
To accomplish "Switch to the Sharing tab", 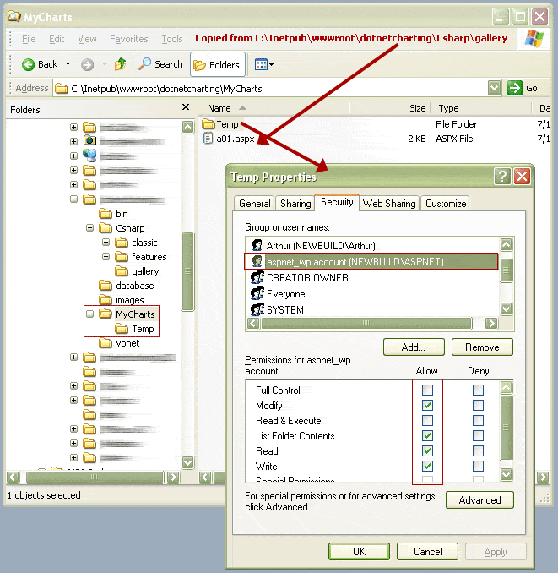I will pos(295,204).
